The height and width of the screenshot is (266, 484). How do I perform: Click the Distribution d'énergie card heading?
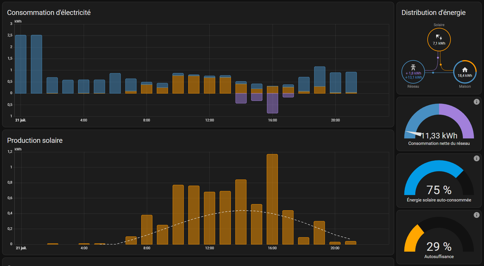(433, 13)
